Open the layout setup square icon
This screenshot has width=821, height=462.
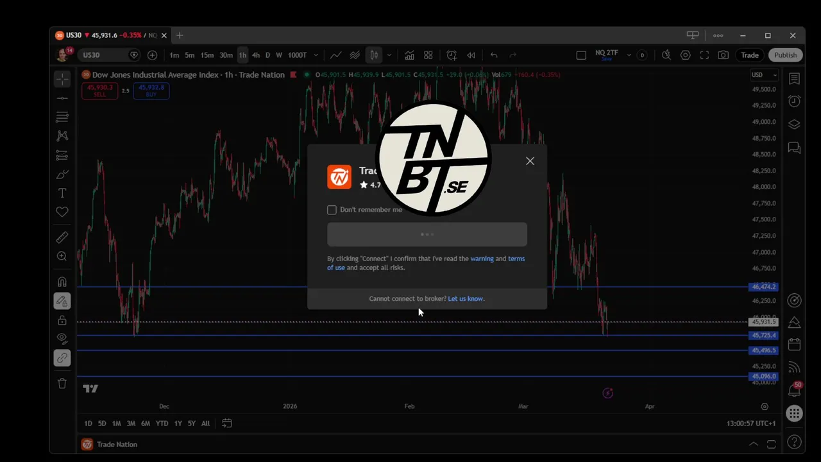point(581,55)
